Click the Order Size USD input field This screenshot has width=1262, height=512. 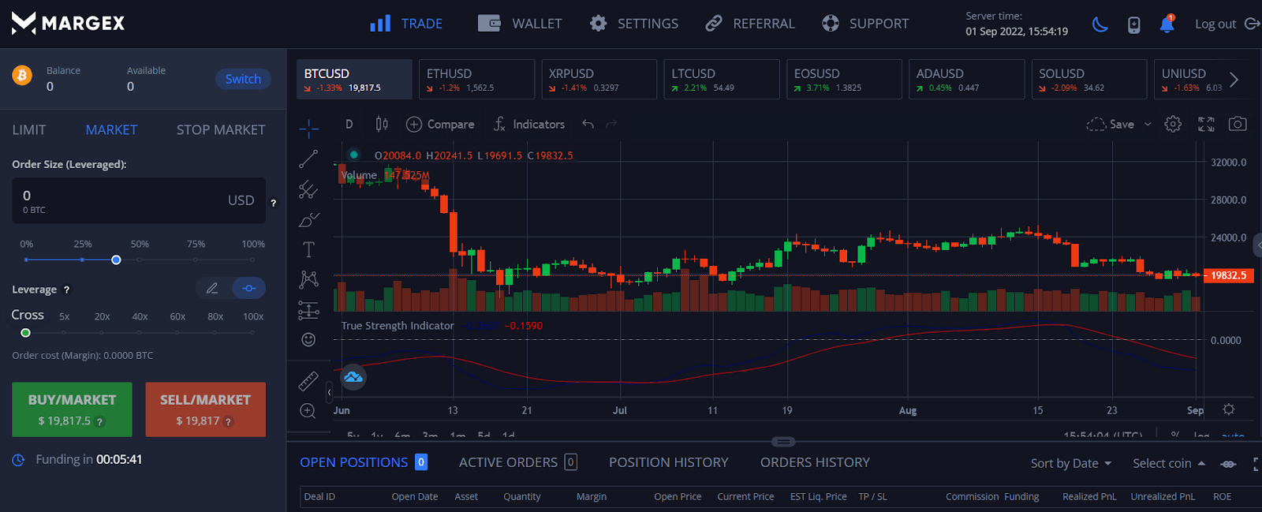point(139,200)
